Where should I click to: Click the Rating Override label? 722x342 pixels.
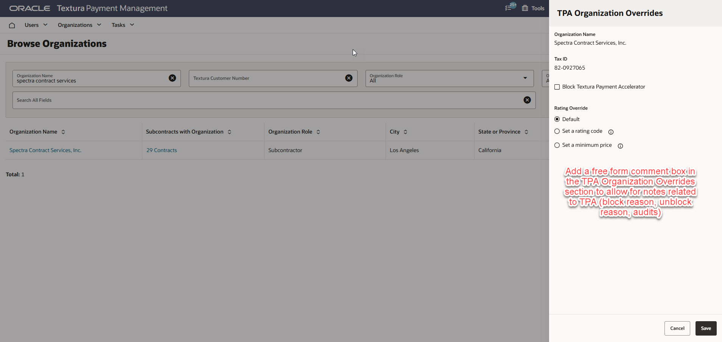coord(571,108)
